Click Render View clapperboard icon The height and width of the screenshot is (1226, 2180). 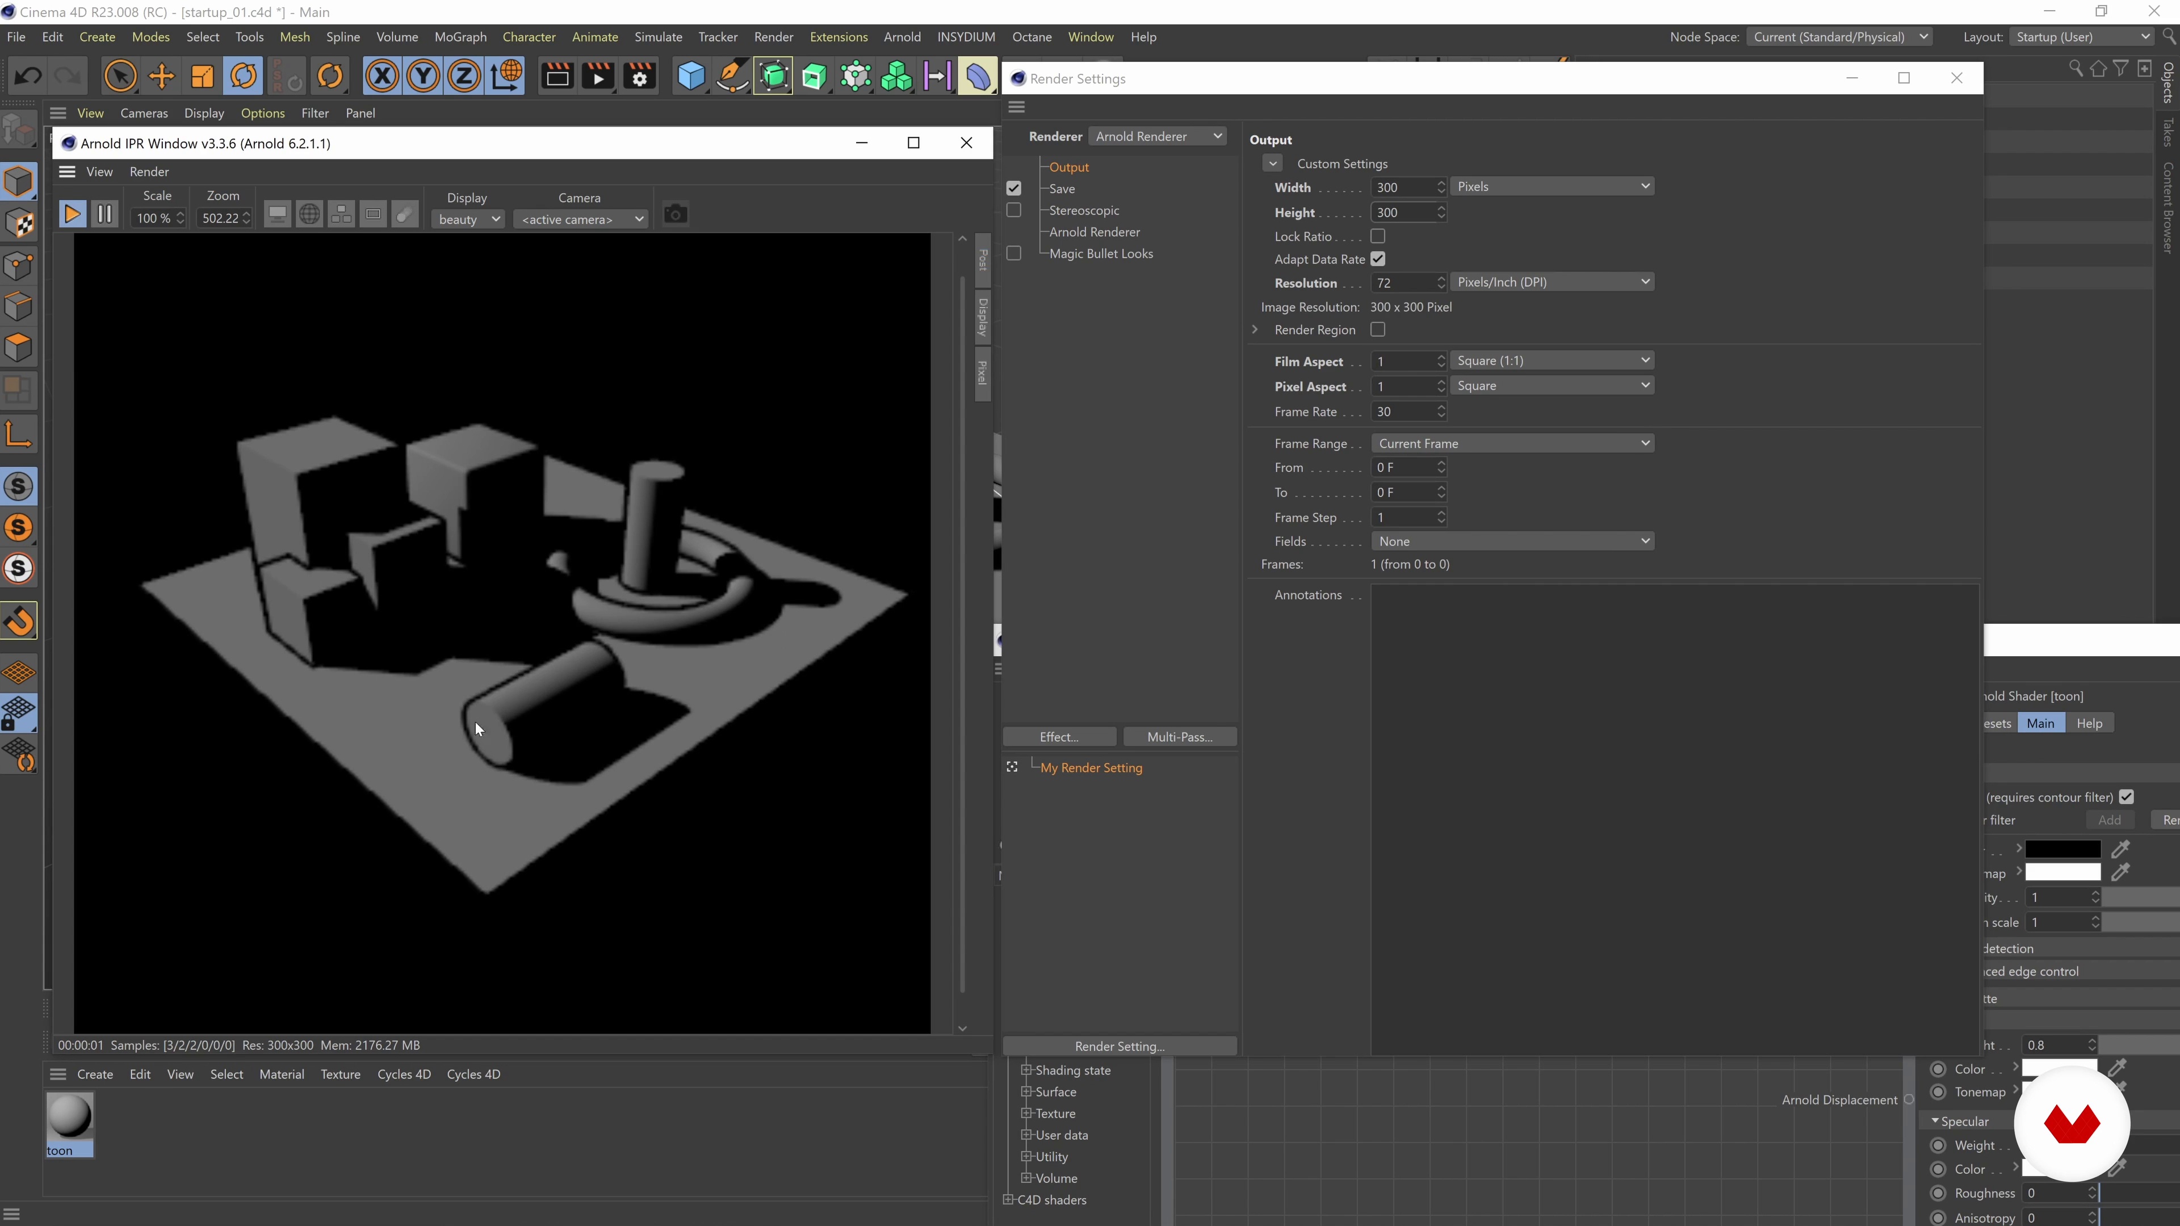click(x=557, y=76)
